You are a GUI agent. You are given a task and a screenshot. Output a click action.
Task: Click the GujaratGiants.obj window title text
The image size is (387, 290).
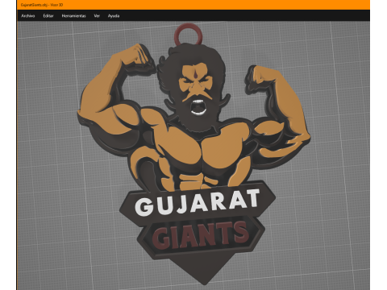(42, 5)
